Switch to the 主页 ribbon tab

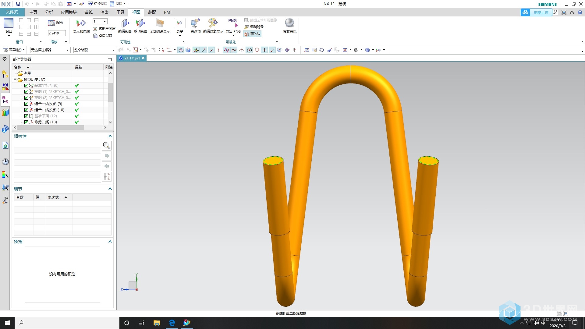[x=33, y=12]
